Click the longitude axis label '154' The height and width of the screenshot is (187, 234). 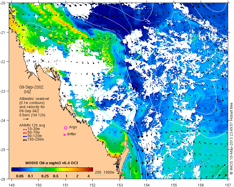147,185
